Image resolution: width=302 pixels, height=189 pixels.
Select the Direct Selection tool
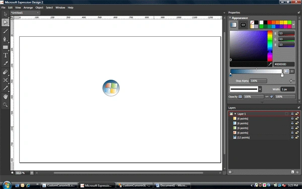[6, 22]
